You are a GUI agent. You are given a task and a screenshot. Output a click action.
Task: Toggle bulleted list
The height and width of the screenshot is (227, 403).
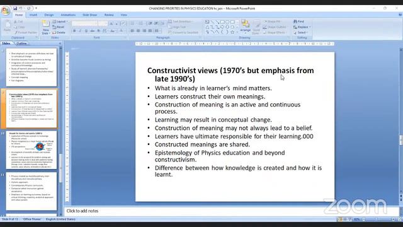point(133,23)
